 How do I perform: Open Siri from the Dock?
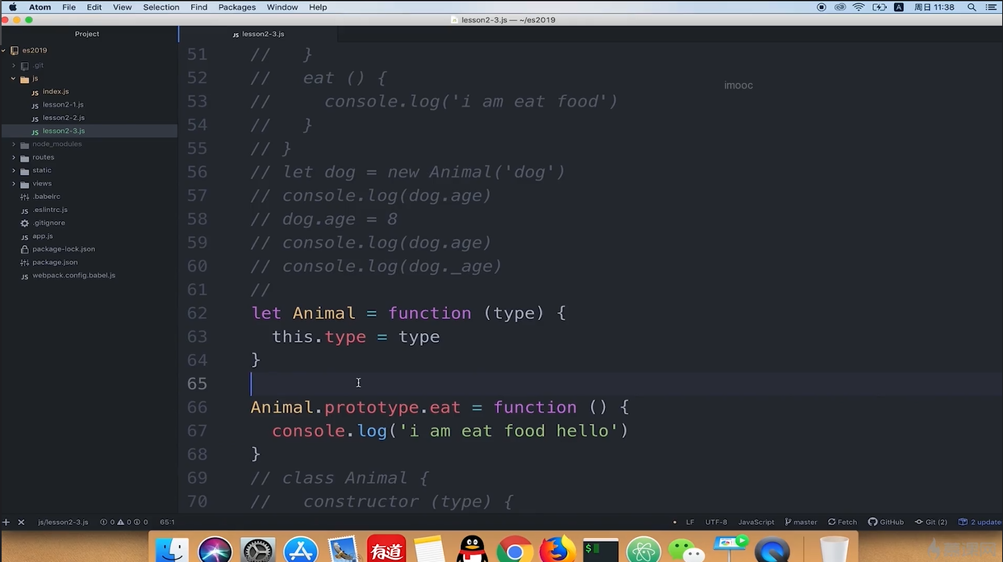[x=215, y=550]
